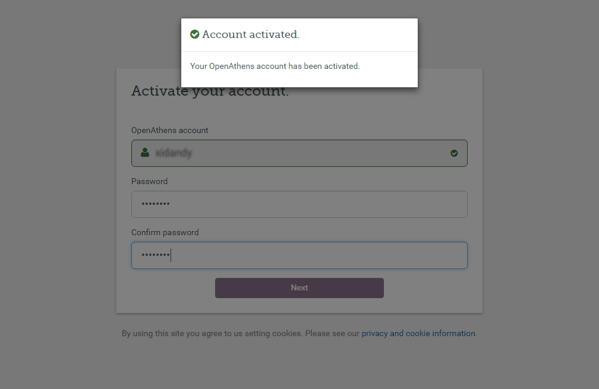
Task: Click the green checkmark in the notification banner
Action: [x=195, y=34]
